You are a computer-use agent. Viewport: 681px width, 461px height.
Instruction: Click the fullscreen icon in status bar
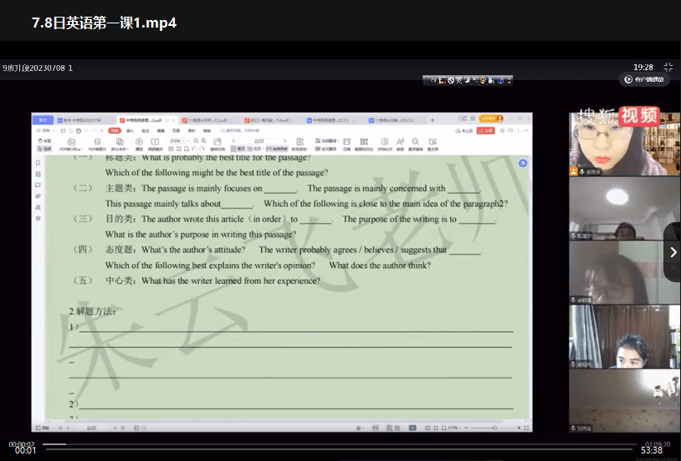pos(526,428)
